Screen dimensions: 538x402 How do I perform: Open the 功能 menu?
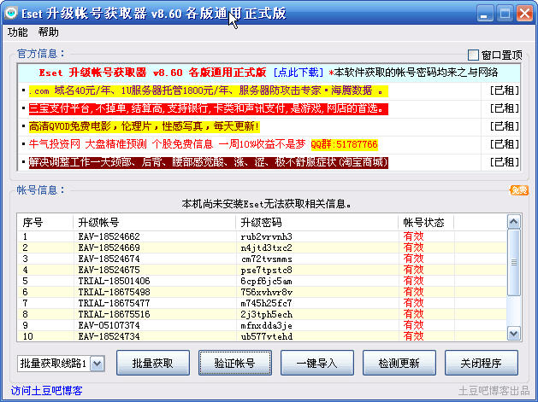(18, 32)
